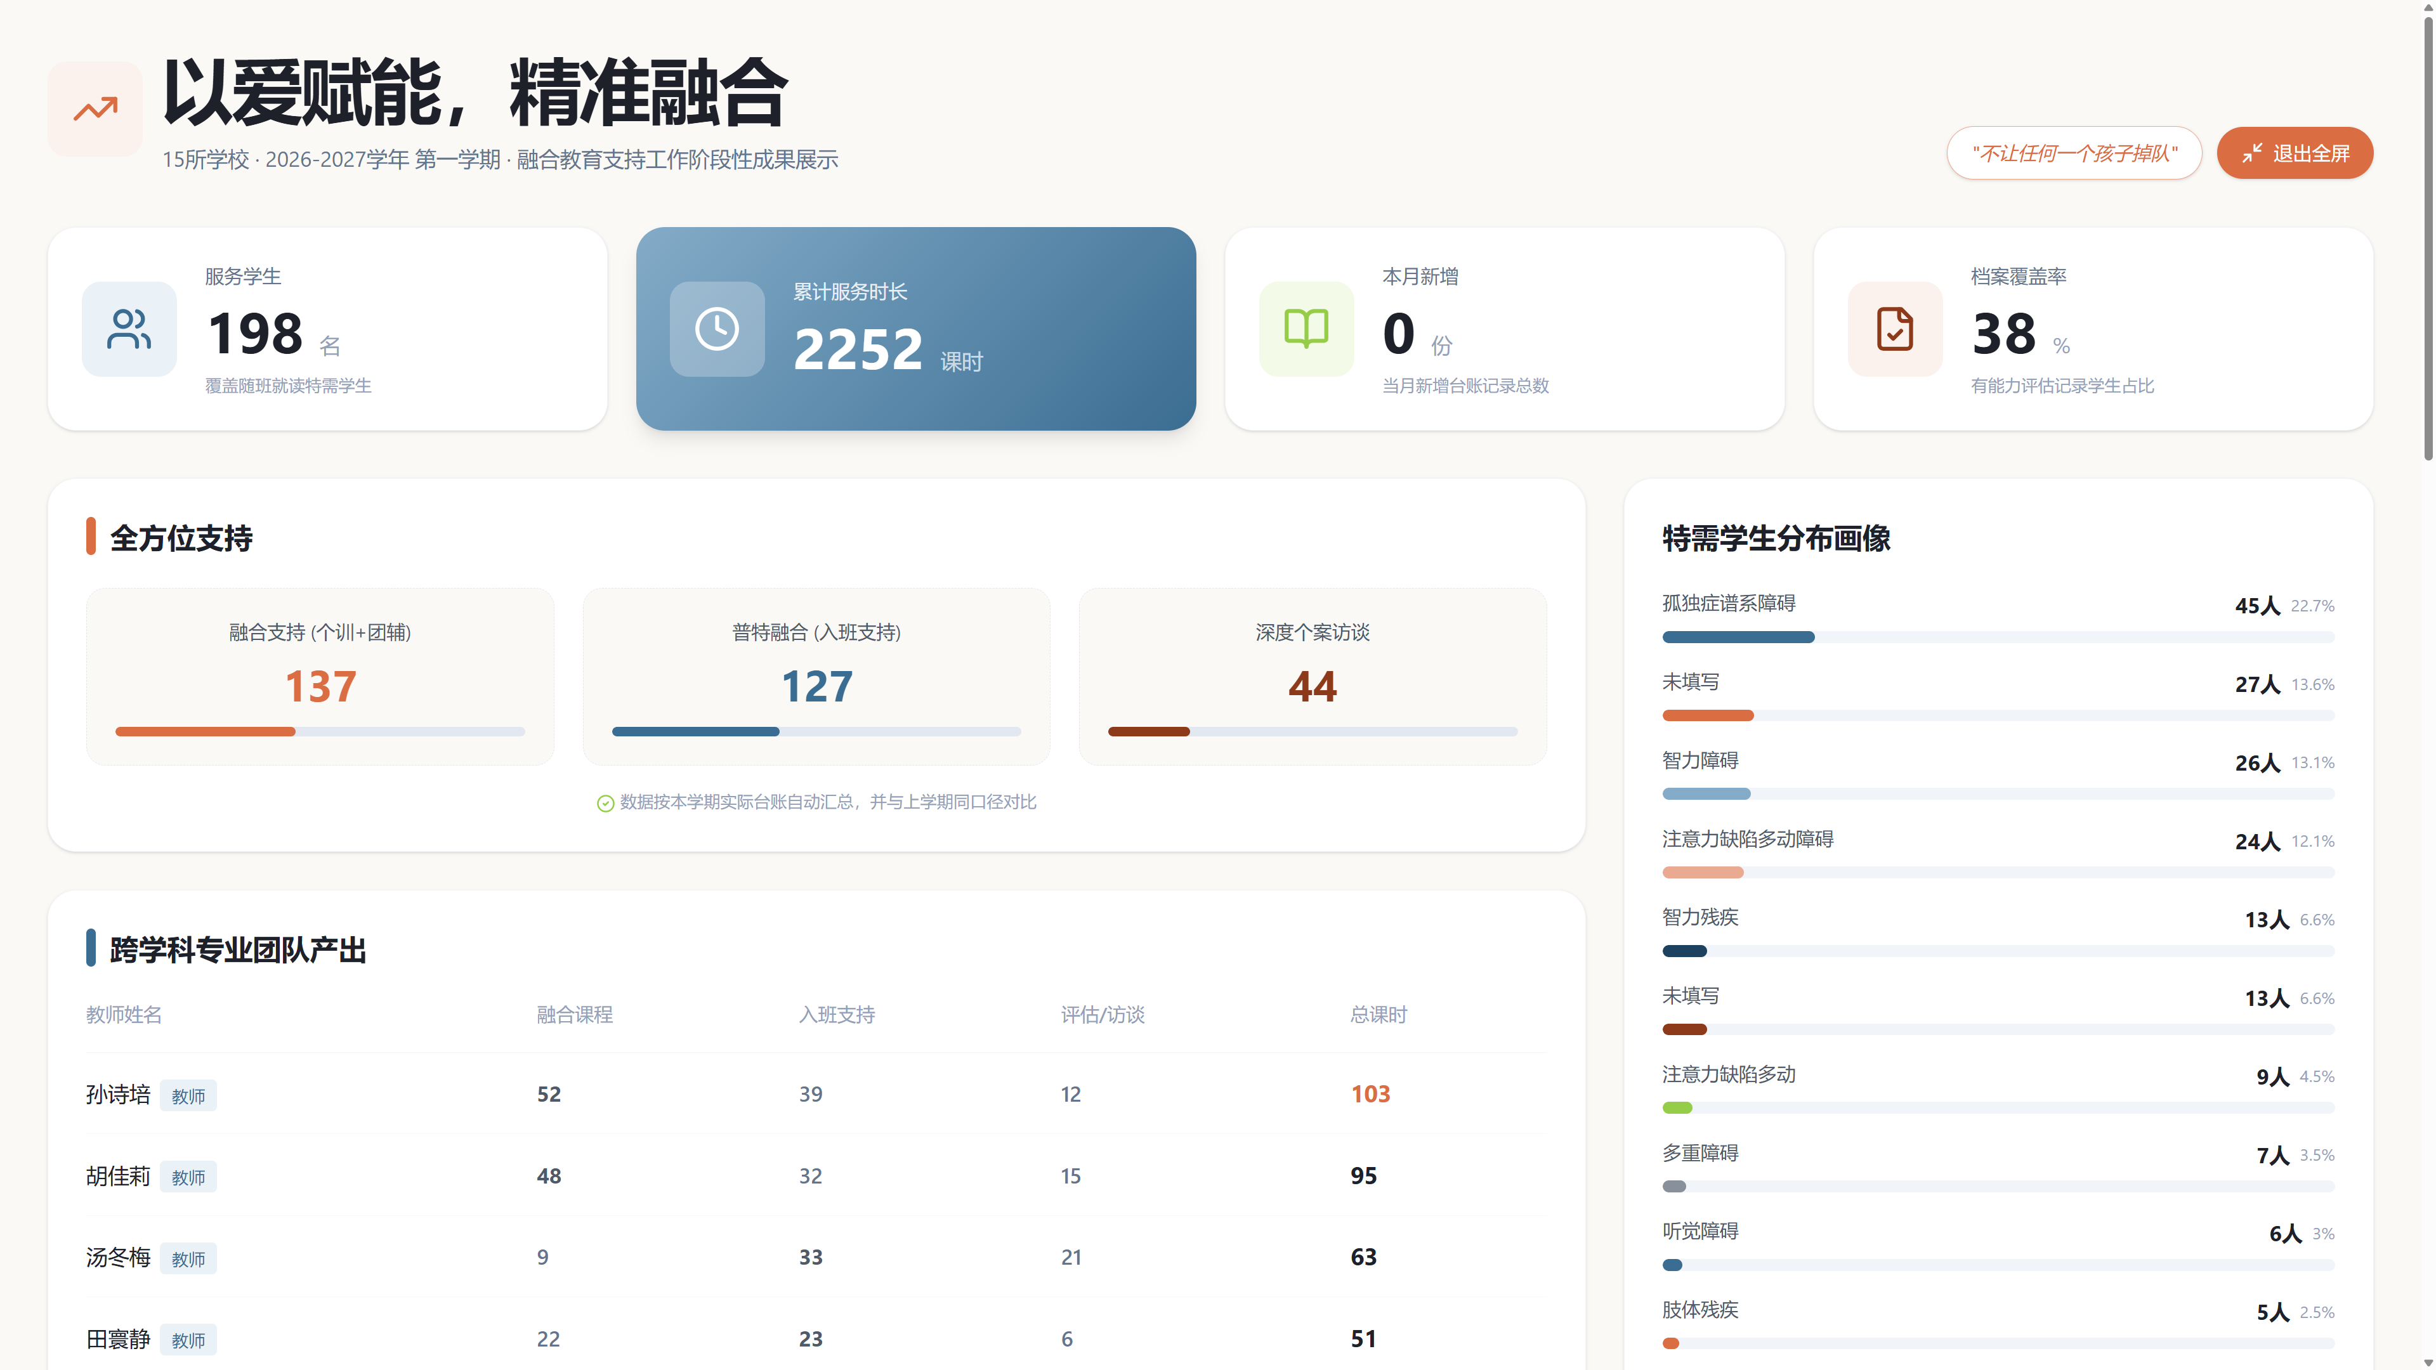
Task: Click the 2252 课时 value
Action: point(858,350)
